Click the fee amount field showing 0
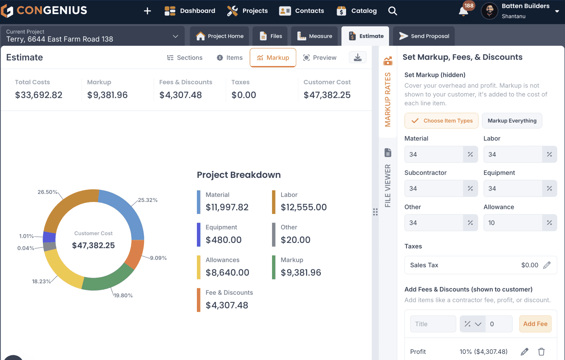The width and height of the screenshot is (565, 360). click(x=499, y=324)
